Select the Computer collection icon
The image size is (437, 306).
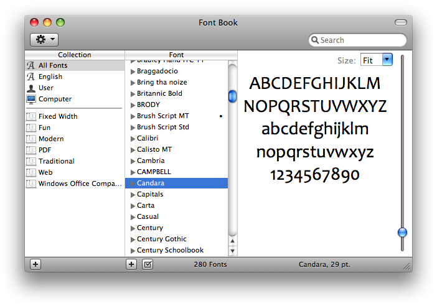tap(31, 99)
